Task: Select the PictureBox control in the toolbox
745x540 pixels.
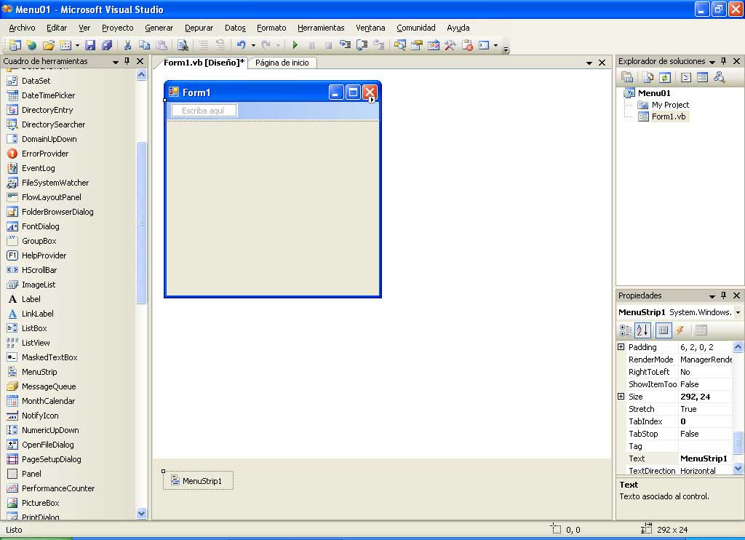Action: point(40,503)
